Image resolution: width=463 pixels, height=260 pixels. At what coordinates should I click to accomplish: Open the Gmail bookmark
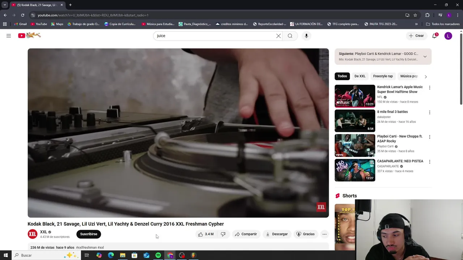pos(20,24)
